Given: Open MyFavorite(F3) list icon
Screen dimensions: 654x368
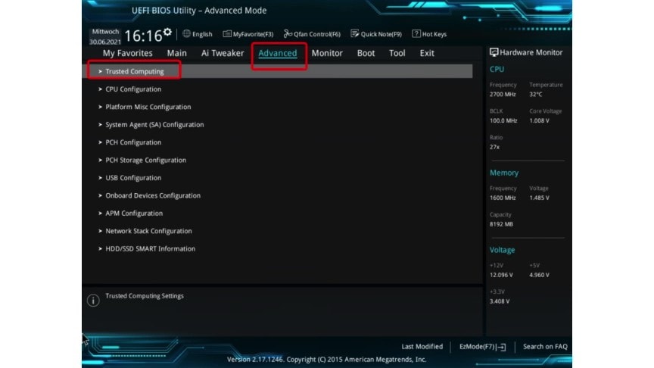Looking at the screenshot, I should point(227,34).
